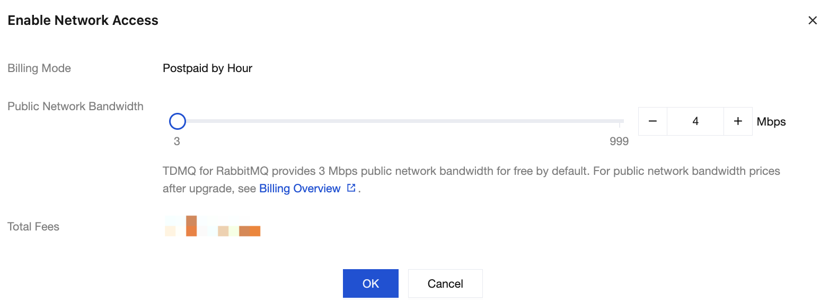
Task: Click the slider end near 999
Action: pos(619,121)
